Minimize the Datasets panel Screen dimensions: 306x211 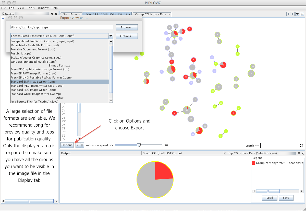[x=52, y=14]
